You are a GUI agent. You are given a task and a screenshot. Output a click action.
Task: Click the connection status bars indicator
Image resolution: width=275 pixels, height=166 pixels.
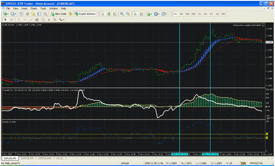tap(243, 163)
